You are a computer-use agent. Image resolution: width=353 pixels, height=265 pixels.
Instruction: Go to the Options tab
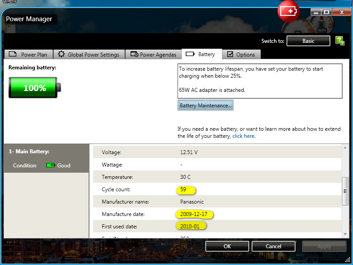241,54
